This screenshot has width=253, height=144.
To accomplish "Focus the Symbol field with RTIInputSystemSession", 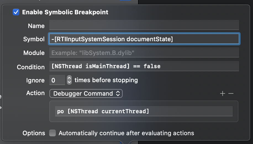I will 144,39.
